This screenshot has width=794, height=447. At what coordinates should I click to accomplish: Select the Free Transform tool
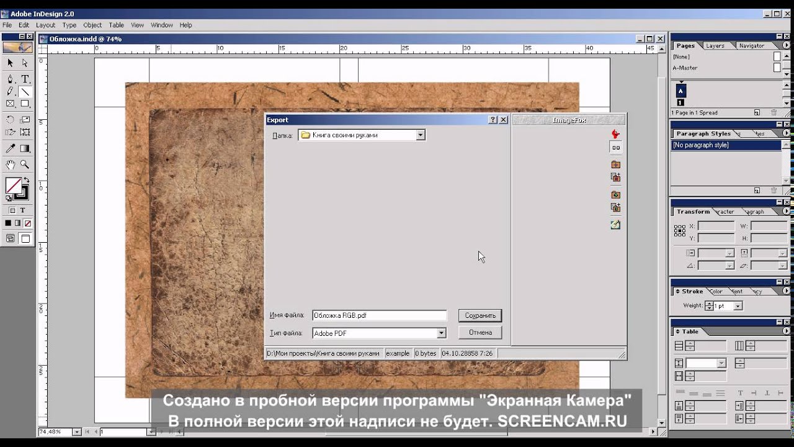click(x=25, y=132)
